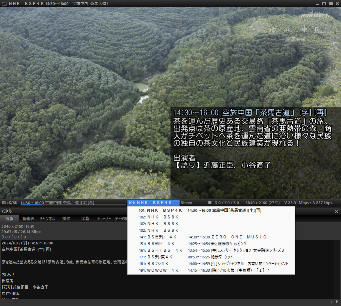Click the 2024/10/21(月) 14:30~16:00 date line
The height and width of the screenshot is (306, 341).
pos(27,243)
